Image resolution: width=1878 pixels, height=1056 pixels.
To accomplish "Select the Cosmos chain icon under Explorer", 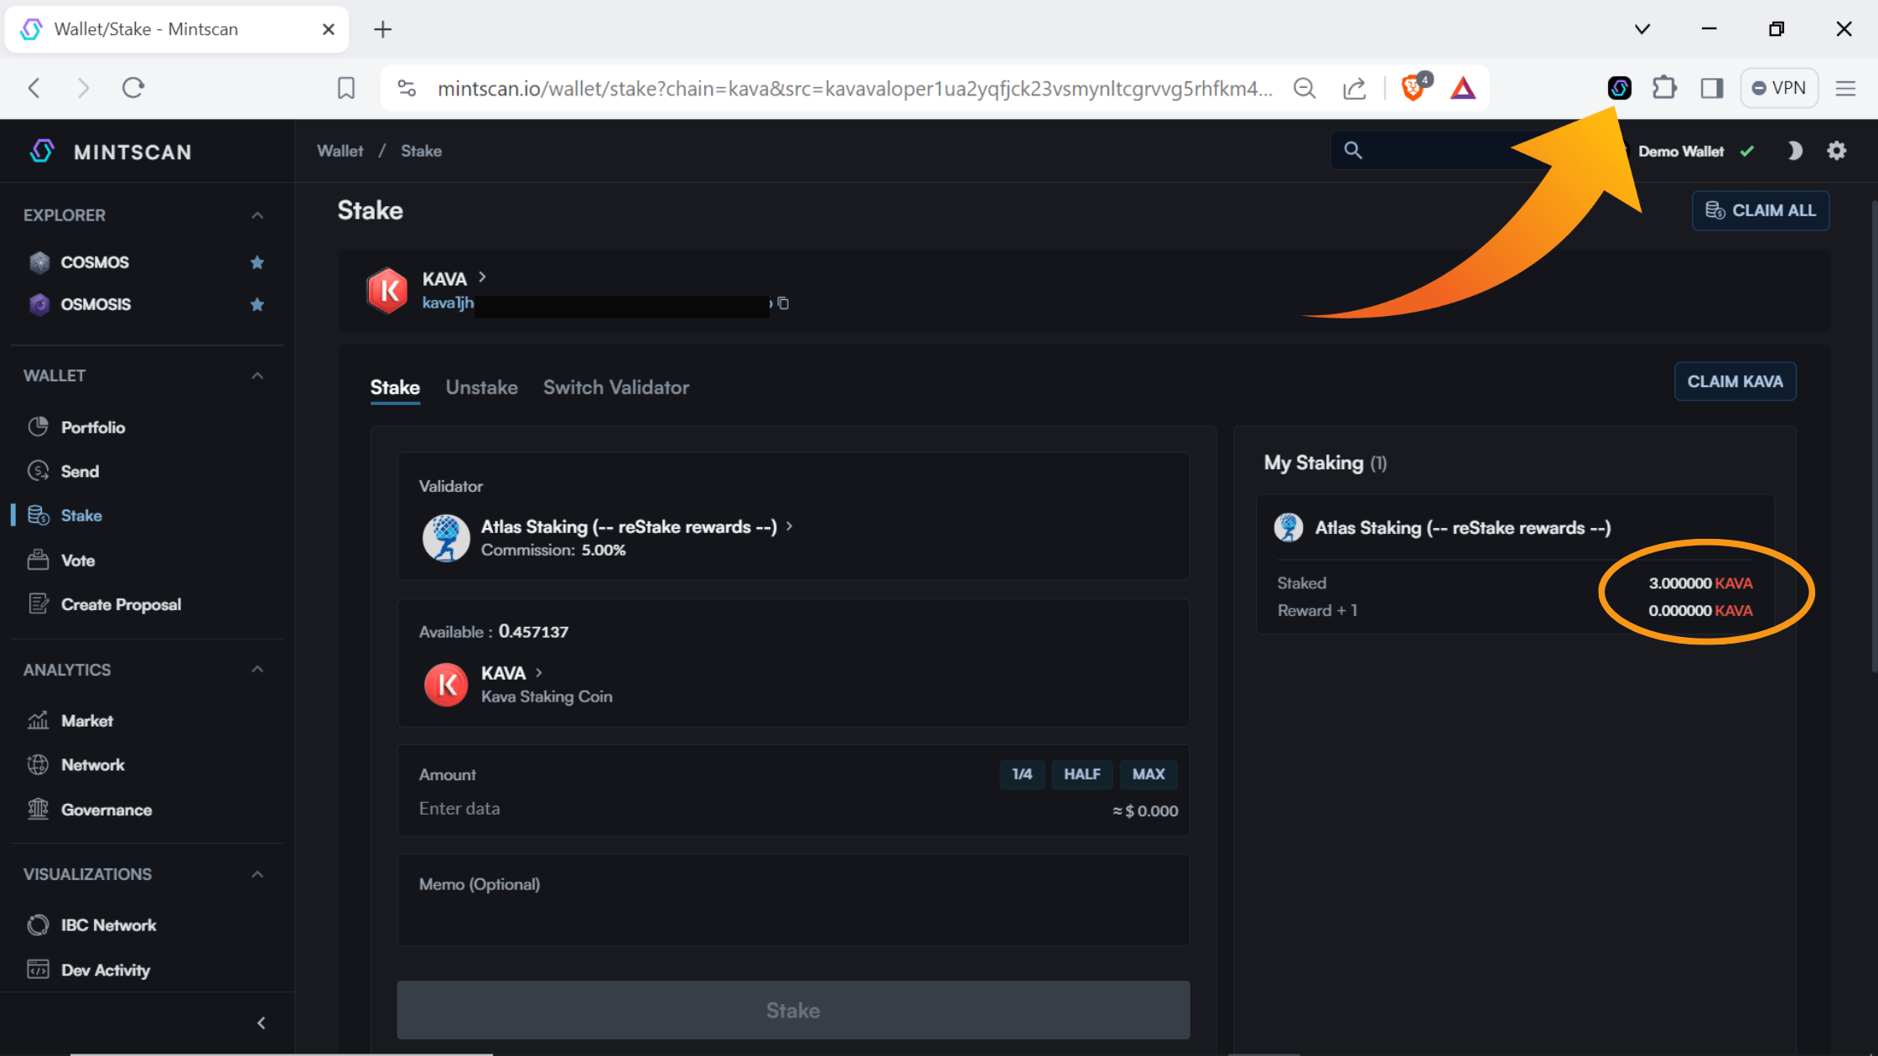I will click(x=39, y=262).
